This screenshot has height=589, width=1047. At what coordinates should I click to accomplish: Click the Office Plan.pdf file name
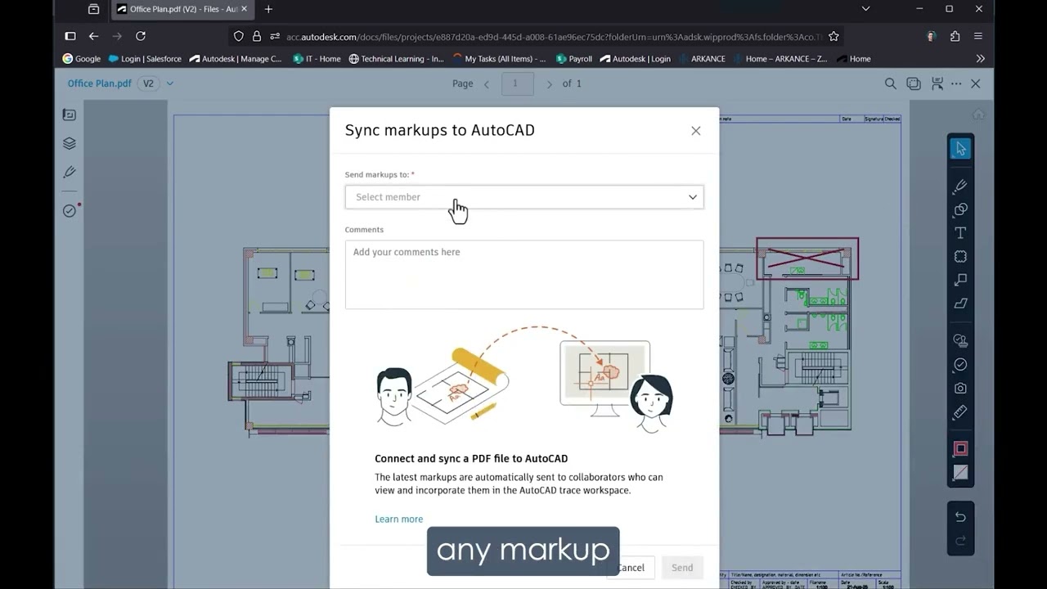tap(100, 83)
